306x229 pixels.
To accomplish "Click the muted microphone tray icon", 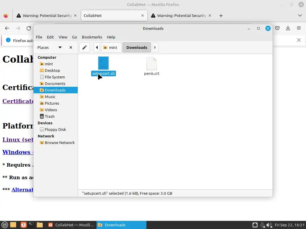I will click(262, 225).
